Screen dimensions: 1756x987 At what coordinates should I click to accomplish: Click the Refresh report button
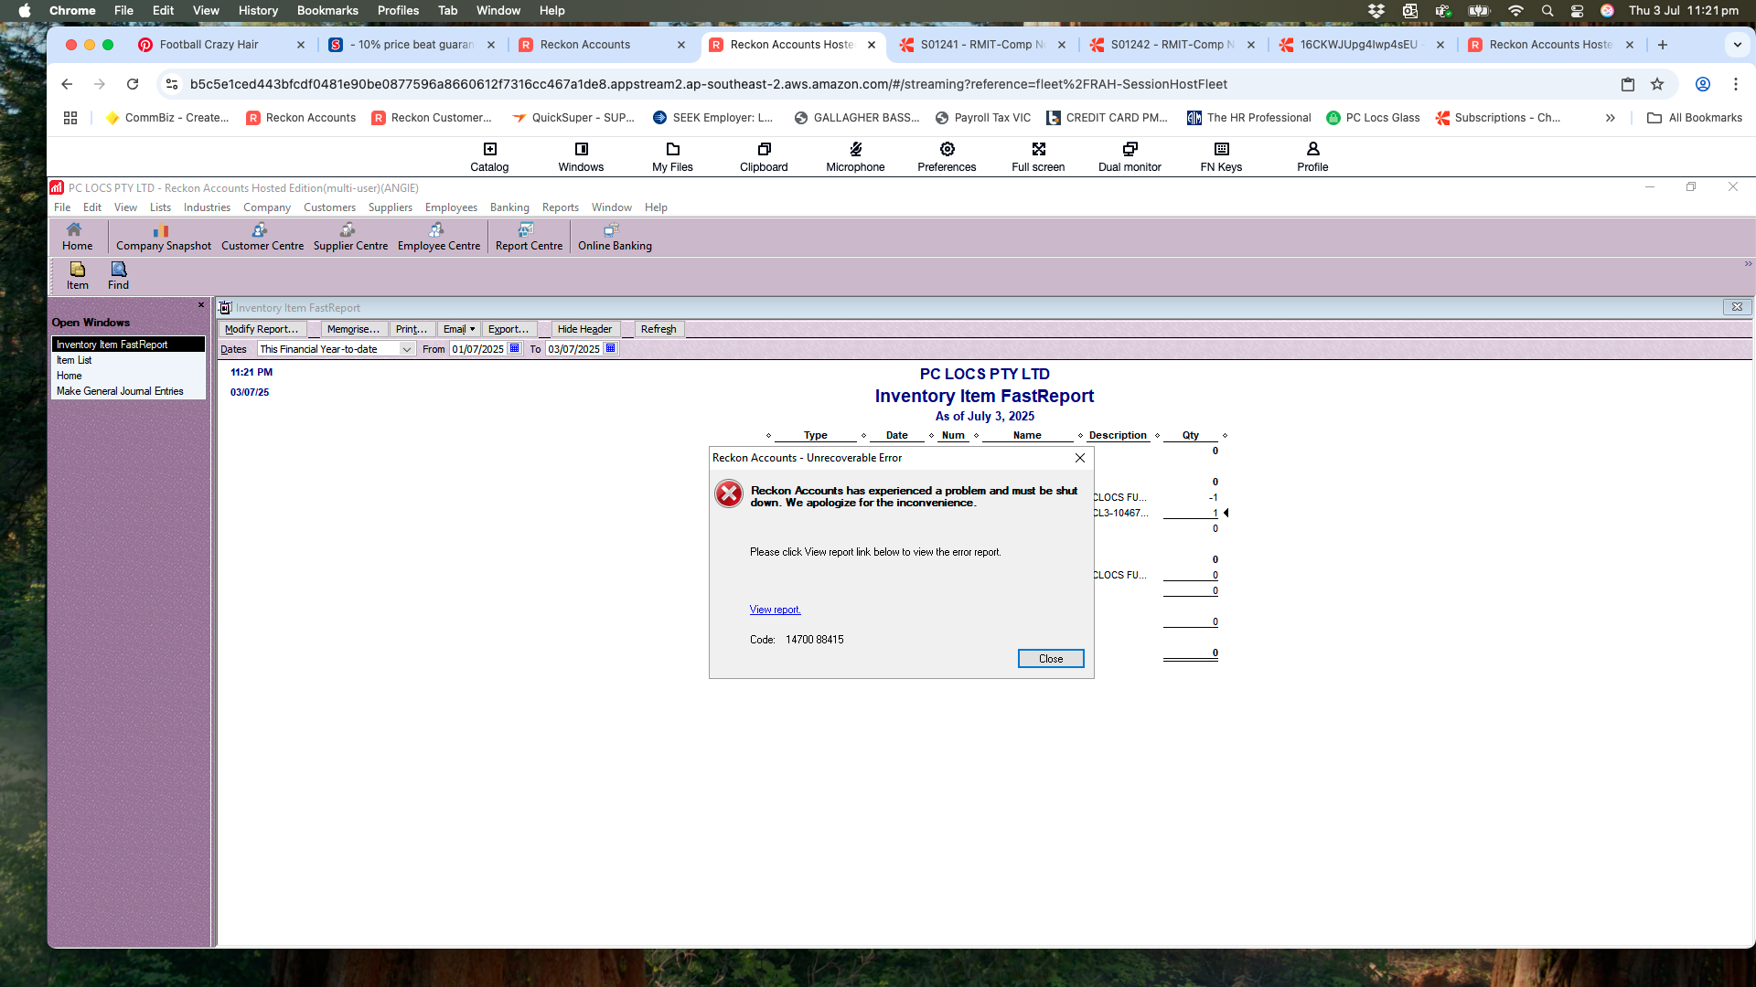(658, 329)
